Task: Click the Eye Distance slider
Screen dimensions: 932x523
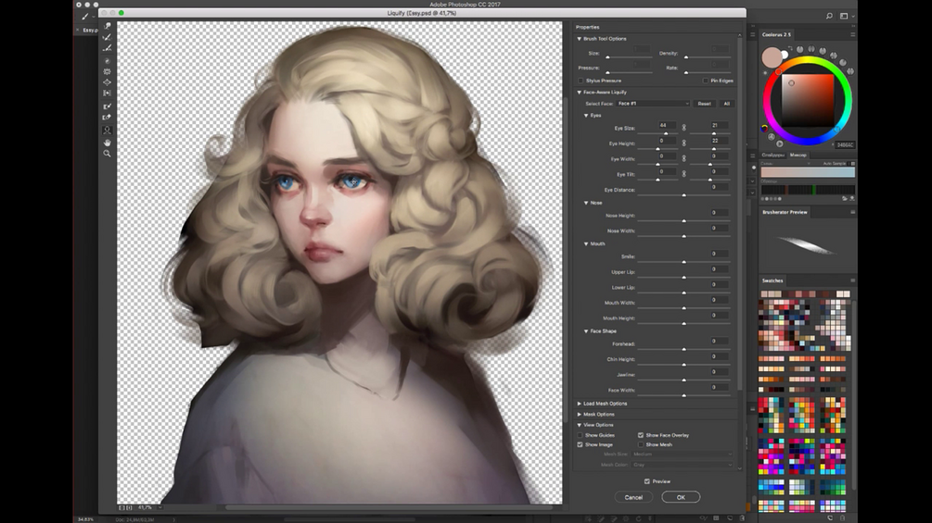Action: click(683, 194)
